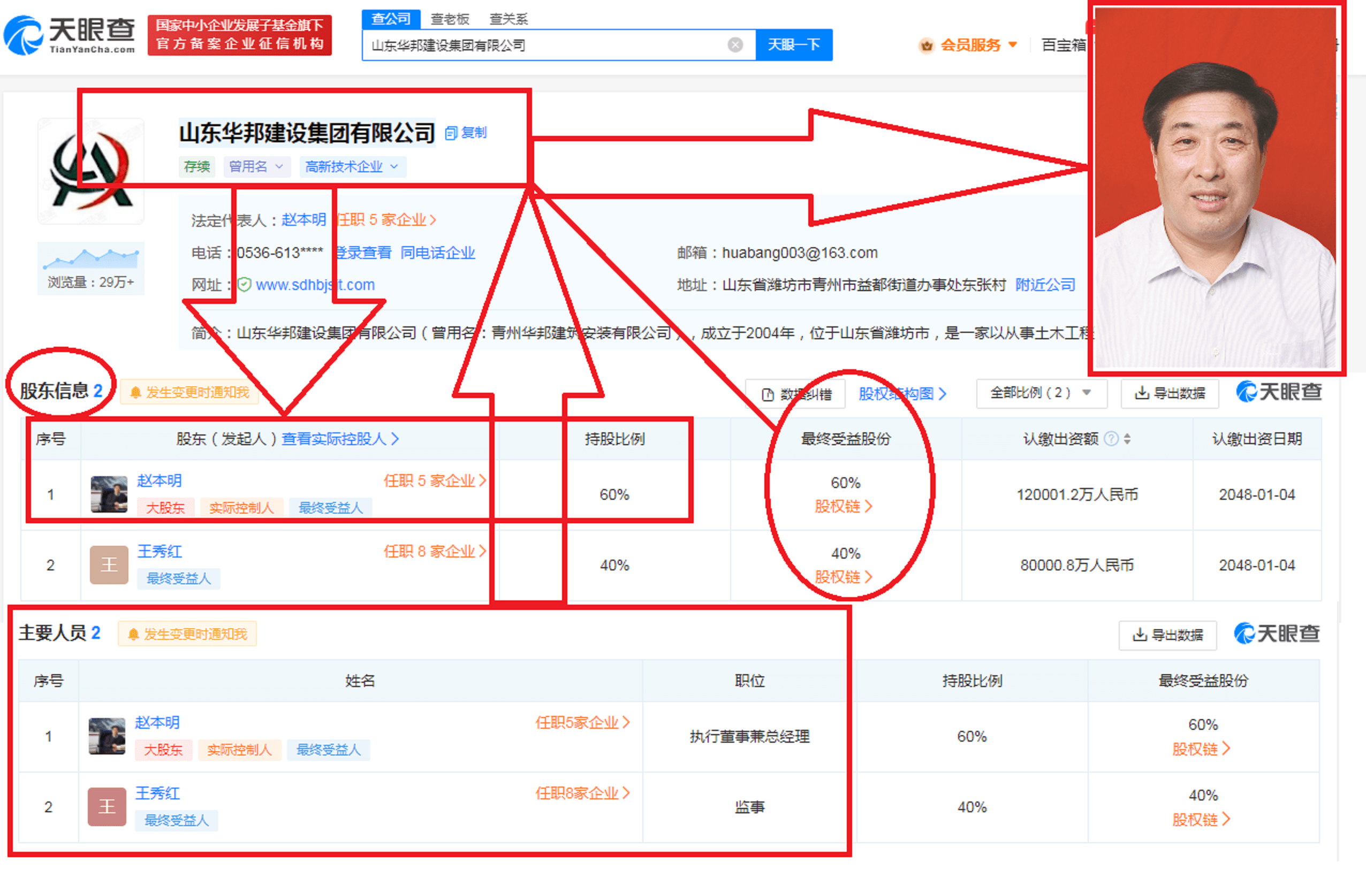
Task: Click the copy icon beside company name
Action: [x=451, y=133]
